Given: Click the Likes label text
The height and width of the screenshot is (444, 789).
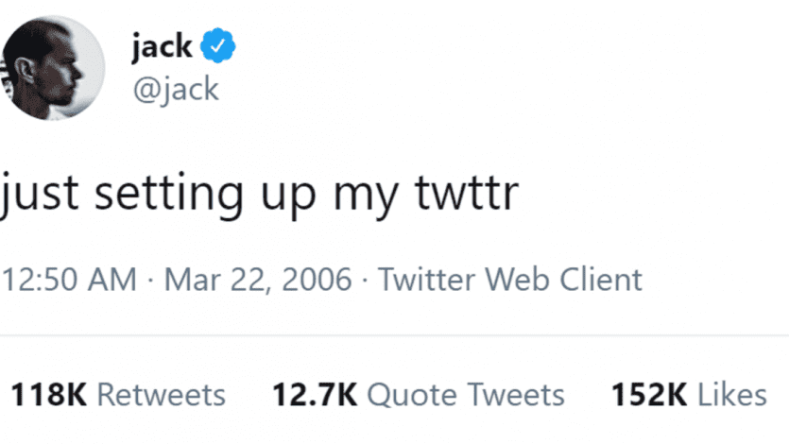Looking at the screenshot, I should coord(732,394).
